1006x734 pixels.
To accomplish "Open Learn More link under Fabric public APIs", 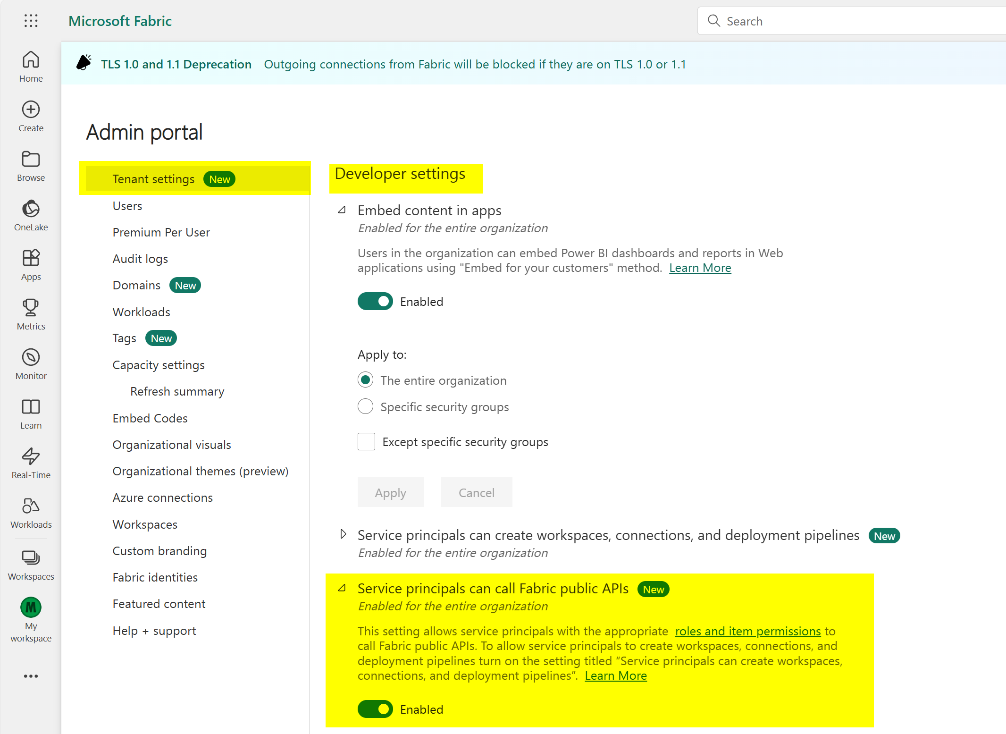I will (616, 675).
